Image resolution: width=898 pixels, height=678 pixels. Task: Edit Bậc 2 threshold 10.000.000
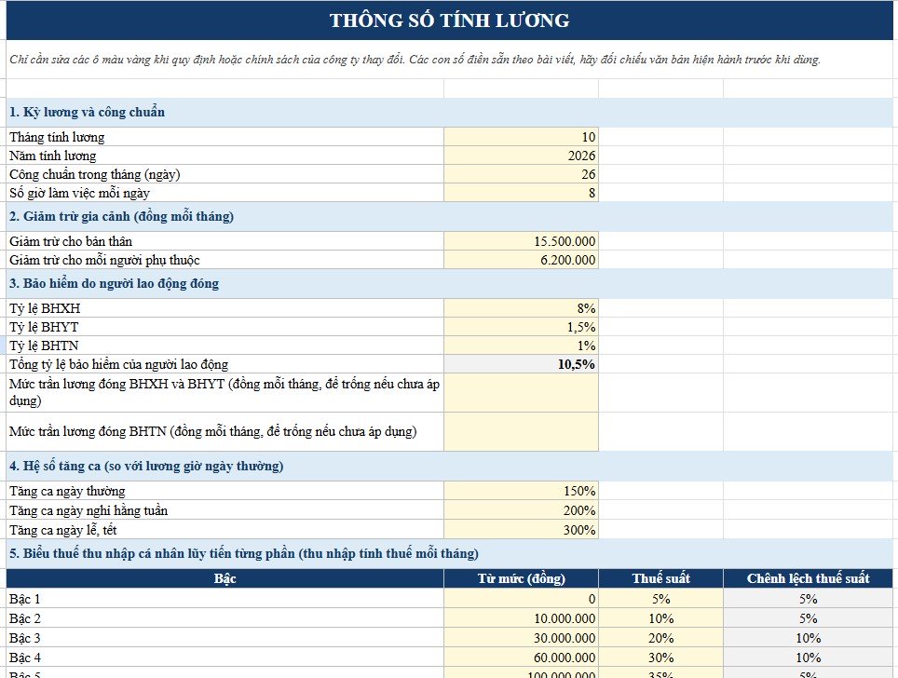521,617
